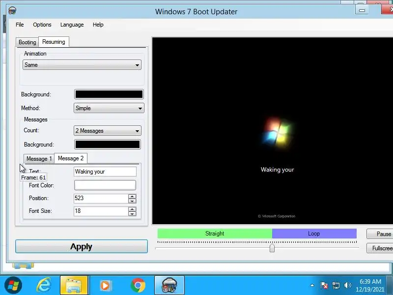Click the blue Loop animation segment

pos(314,234)
